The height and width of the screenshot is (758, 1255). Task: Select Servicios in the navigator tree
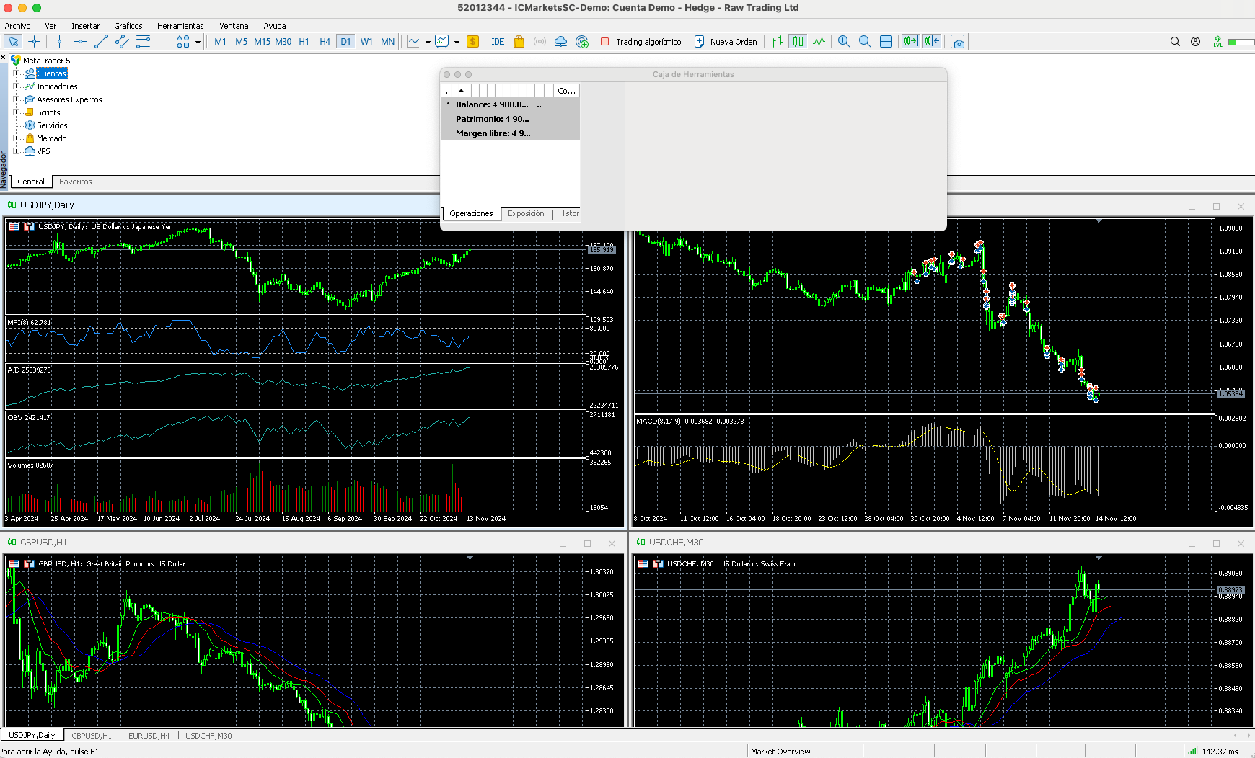pos(52,125)
